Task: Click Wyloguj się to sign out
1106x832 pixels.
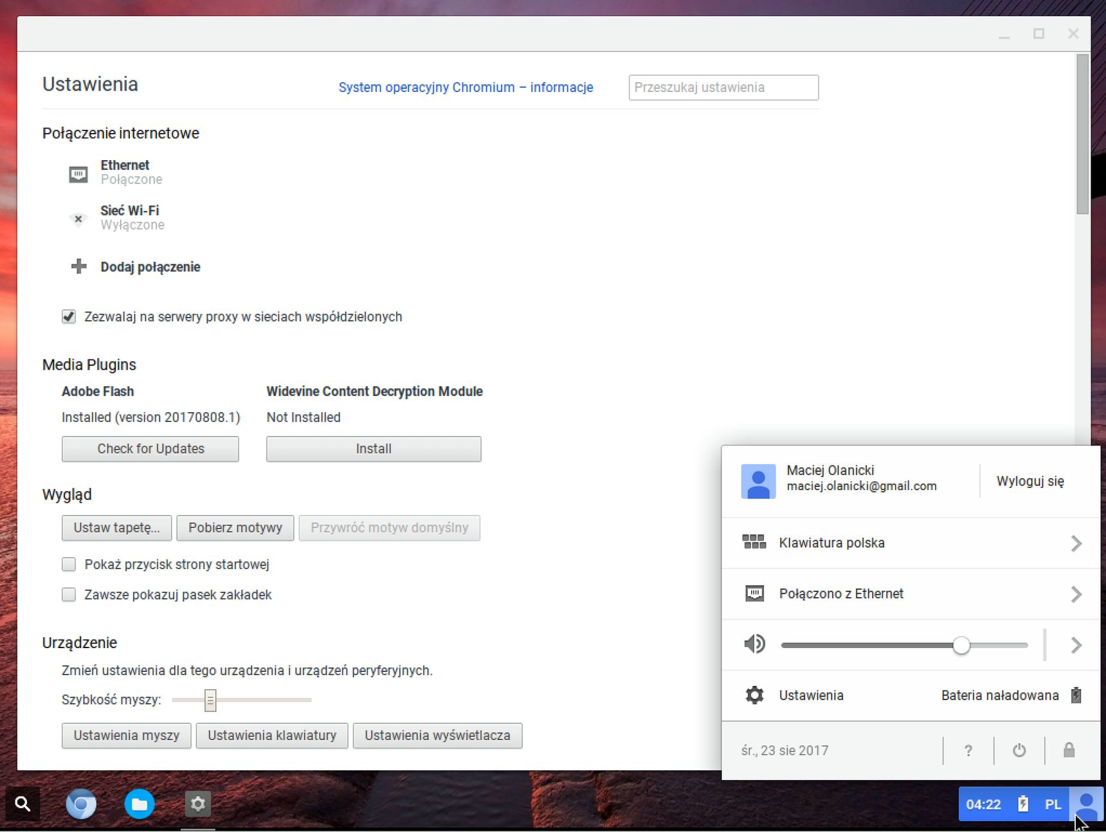Action: click(1030, 481)
